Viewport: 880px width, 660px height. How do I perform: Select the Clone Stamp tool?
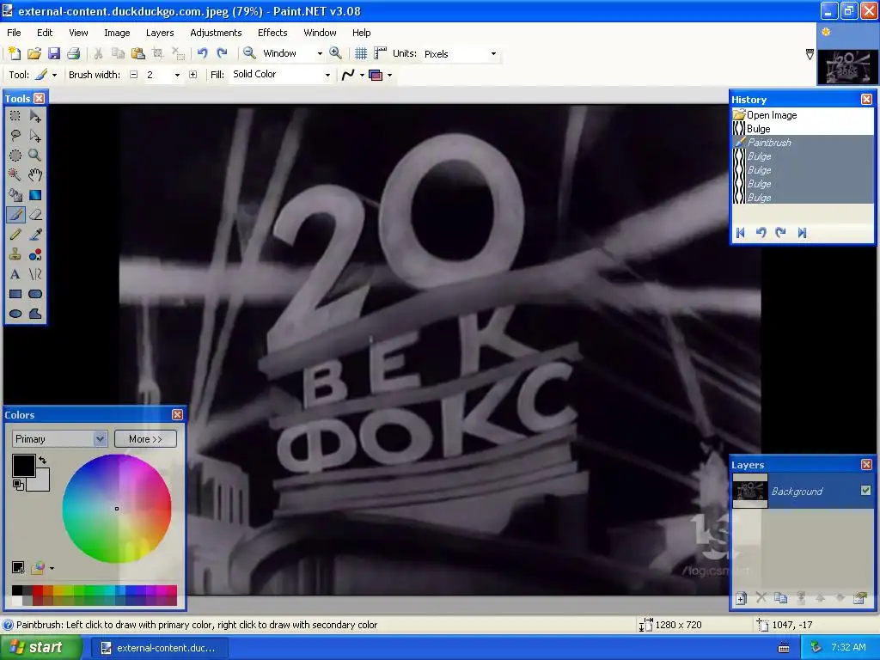[15, 254]
